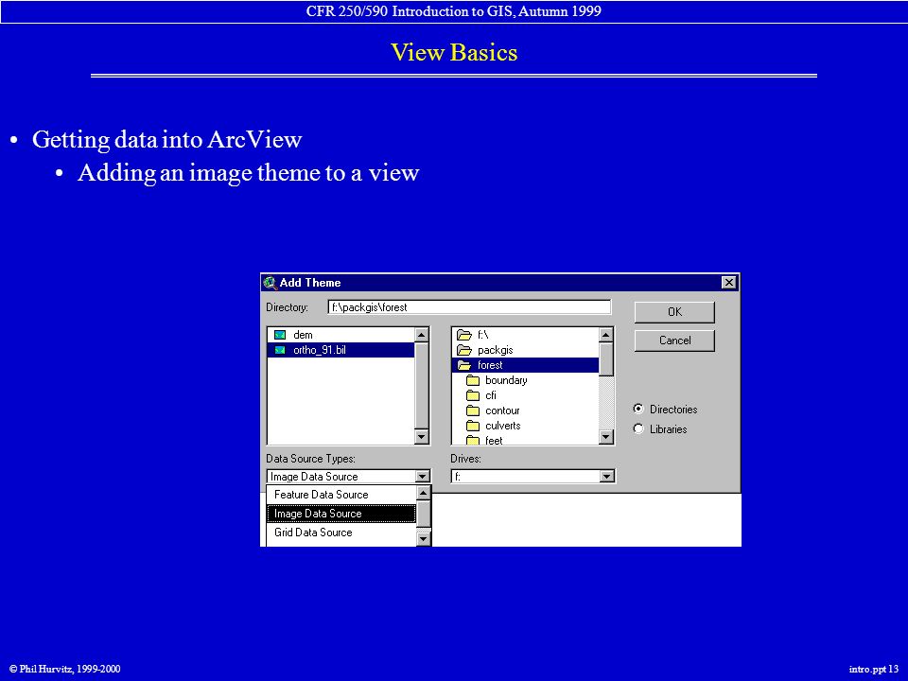Click the directory list scrollbar thumb

605,359
